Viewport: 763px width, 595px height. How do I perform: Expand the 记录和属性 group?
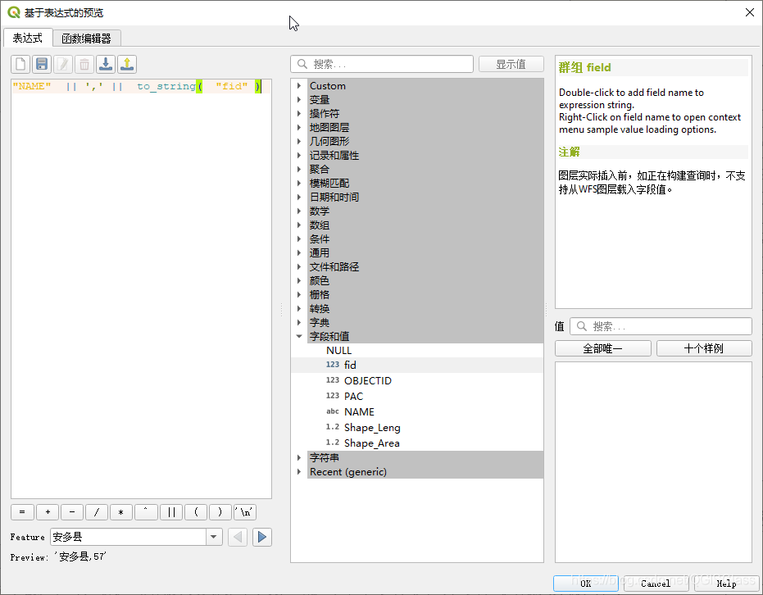[299, 155]
